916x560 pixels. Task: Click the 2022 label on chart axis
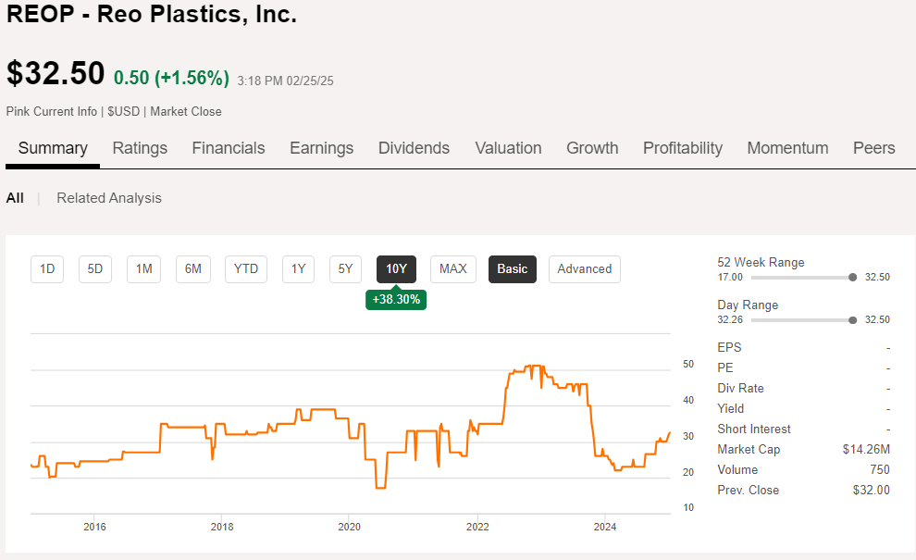[477, 527]
